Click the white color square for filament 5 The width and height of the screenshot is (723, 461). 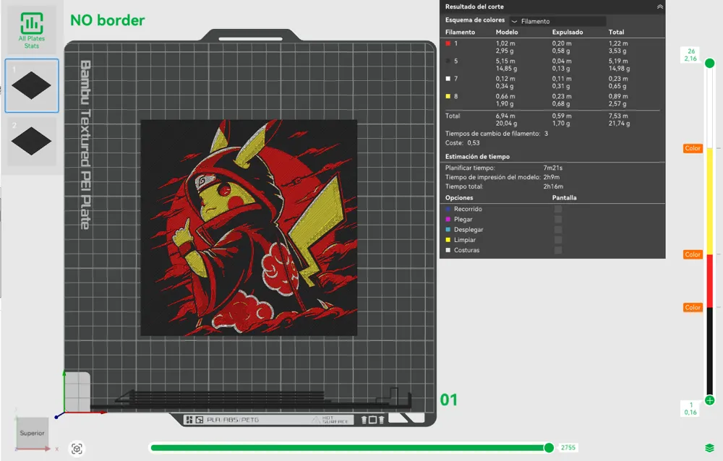pos(448,61)
